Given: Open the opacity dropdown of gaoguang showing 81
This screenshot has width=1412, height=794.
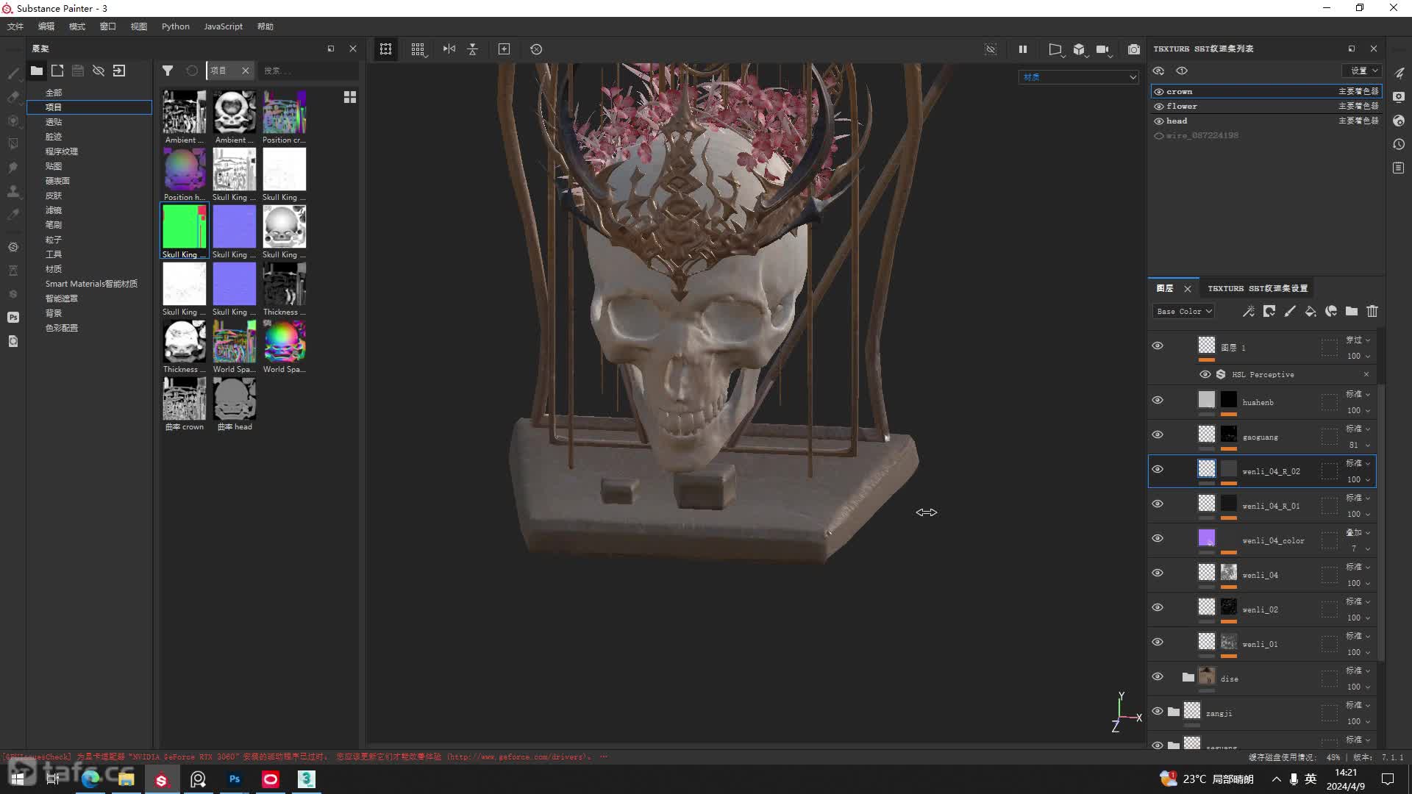Looking at the screenshot, I should (1358, 445).
